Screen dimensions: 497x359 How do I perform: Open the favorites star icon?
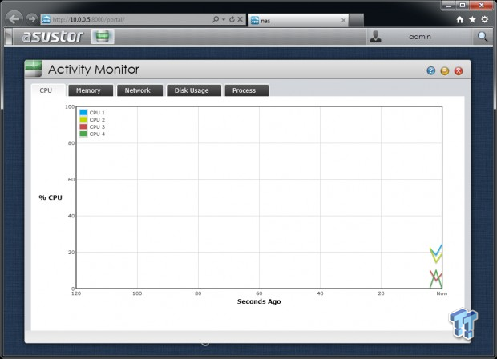(x=472, y=20)
